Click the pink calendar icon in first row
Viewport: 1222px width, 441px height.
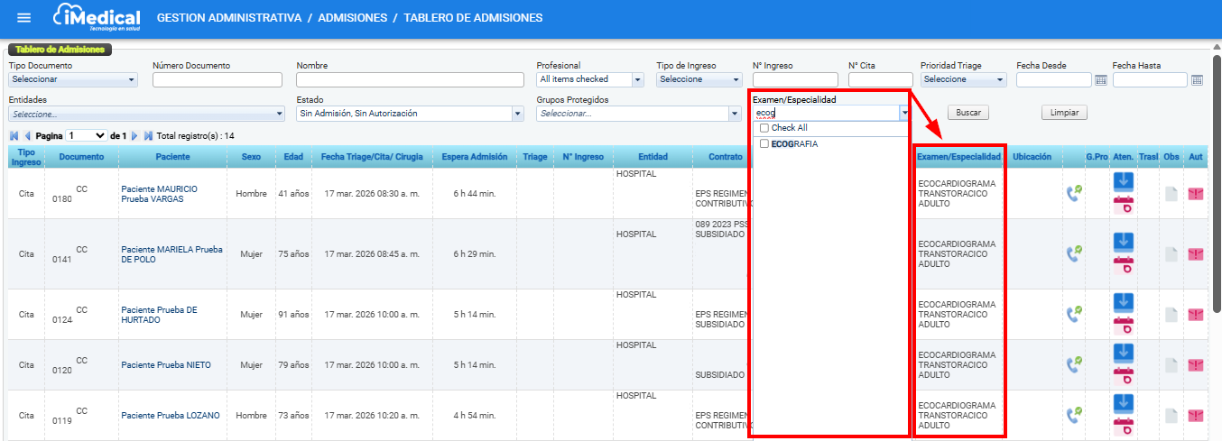[x=1124, y=205]
